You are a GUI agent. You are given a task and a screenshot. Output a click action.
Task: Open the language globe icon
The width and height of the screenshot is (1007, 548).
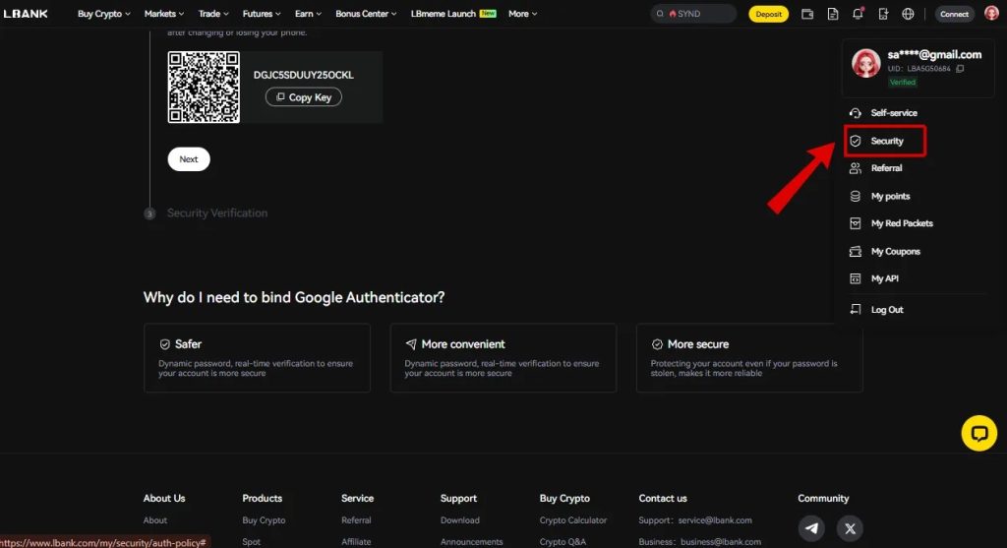[x=908, y=14]
